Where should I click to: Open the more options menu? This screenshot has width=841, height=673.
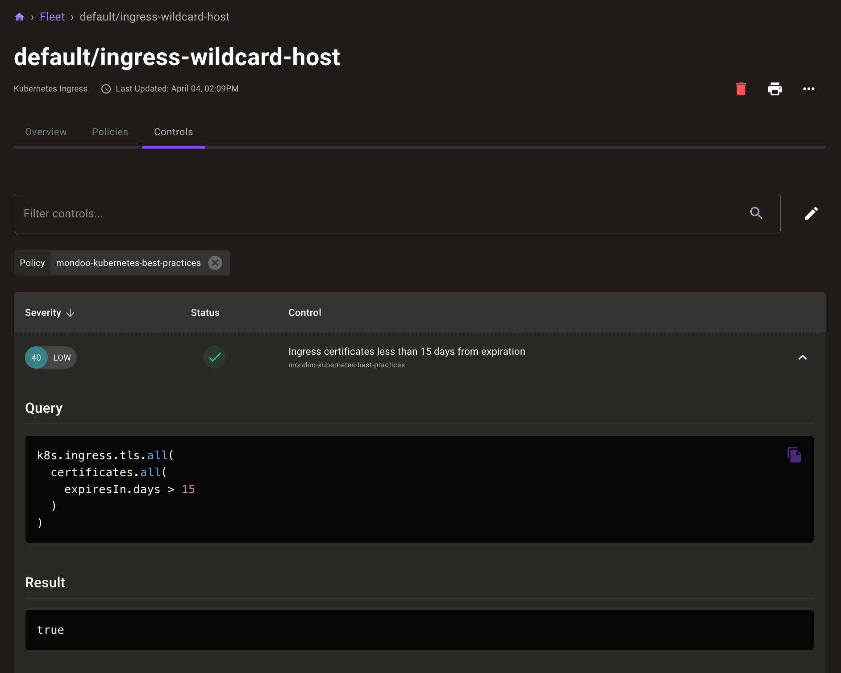[x=808, y=89]
